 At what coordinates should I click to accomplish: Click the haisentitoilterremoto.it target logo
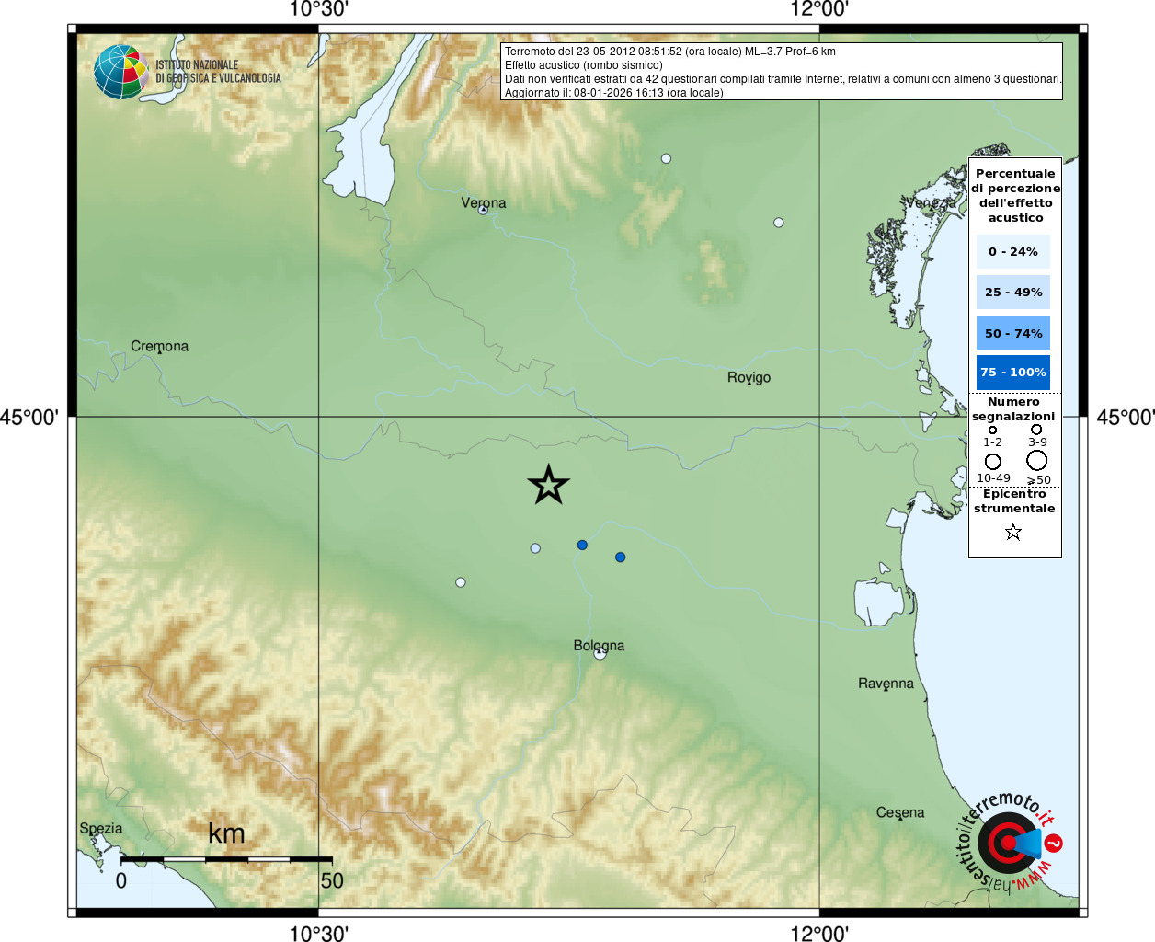tap(1008, 843)
